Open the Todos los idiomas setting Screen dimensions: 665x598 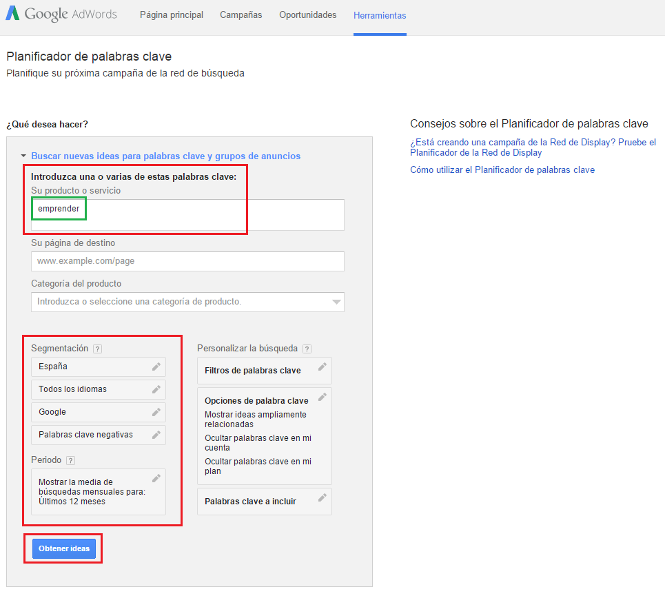pyautogui.click(x=99, y=389)
